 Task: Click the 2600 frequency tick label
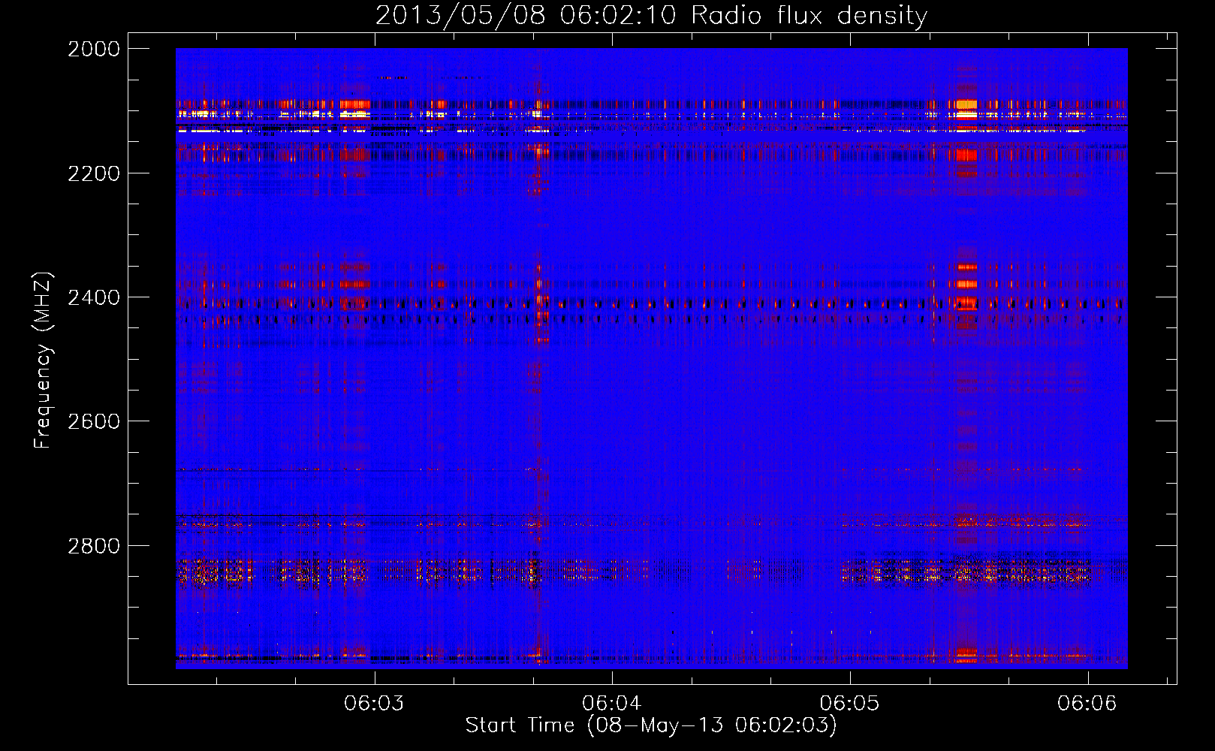point(94,421)
